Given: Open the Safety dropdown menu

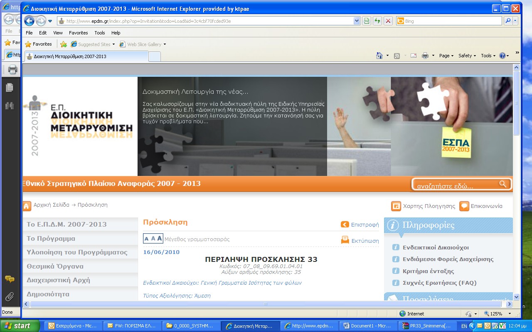Looking at the screenshot, I should click(467, 56).
